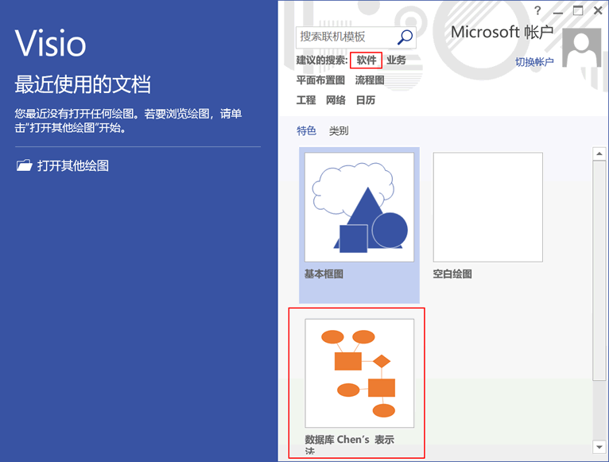Click the search magnifier icon
This screenshot has height=462, width=609.
(405, 37)
